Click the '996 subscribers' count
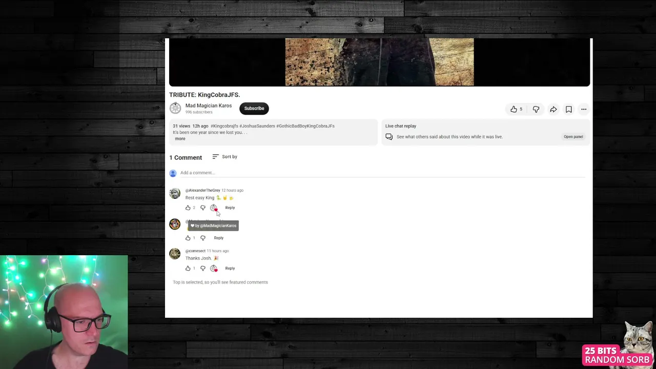This screenshot has width=656, height=369. click(x=199, y=112)
